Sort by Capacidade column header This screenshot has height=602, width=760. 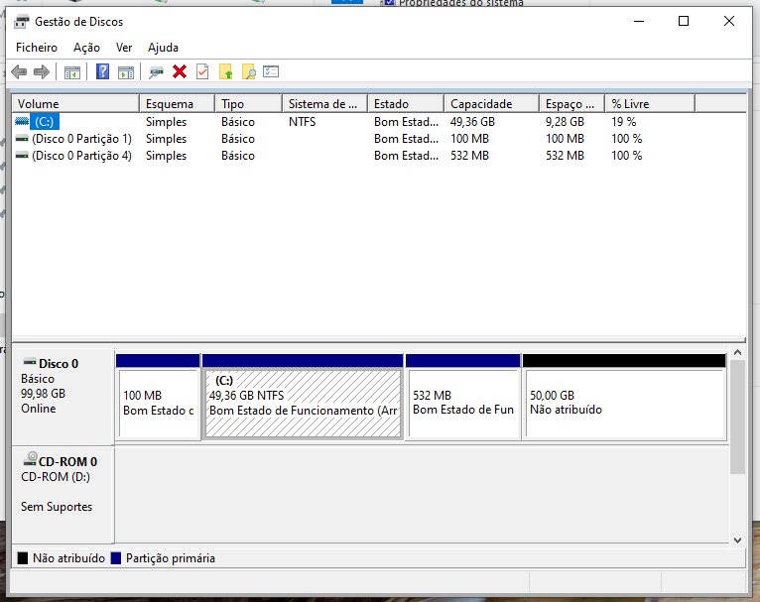point(490,104)
